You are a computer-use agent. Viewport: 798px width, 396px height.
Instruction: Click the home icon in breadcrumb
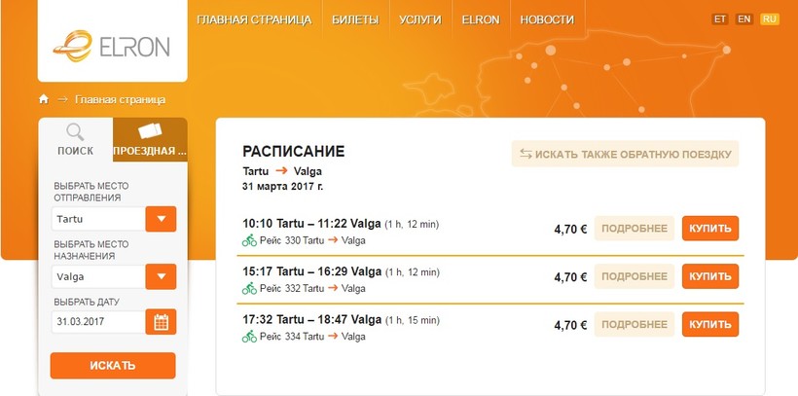coord(43,99)
